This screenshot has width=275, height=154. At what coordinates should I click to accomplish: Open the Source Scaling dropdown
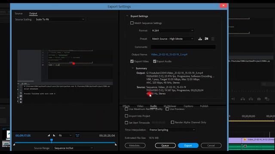point(60,19)
